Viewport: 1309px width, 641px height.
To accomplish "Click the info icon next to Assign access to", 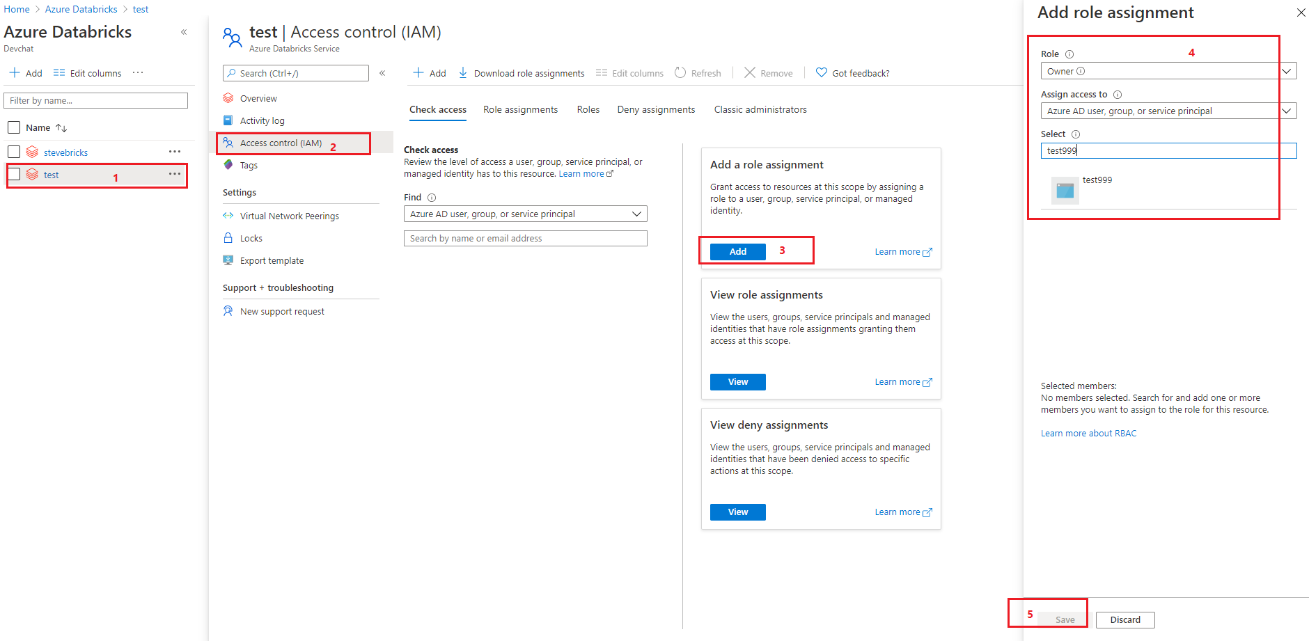I will (x=1118, y=95).
